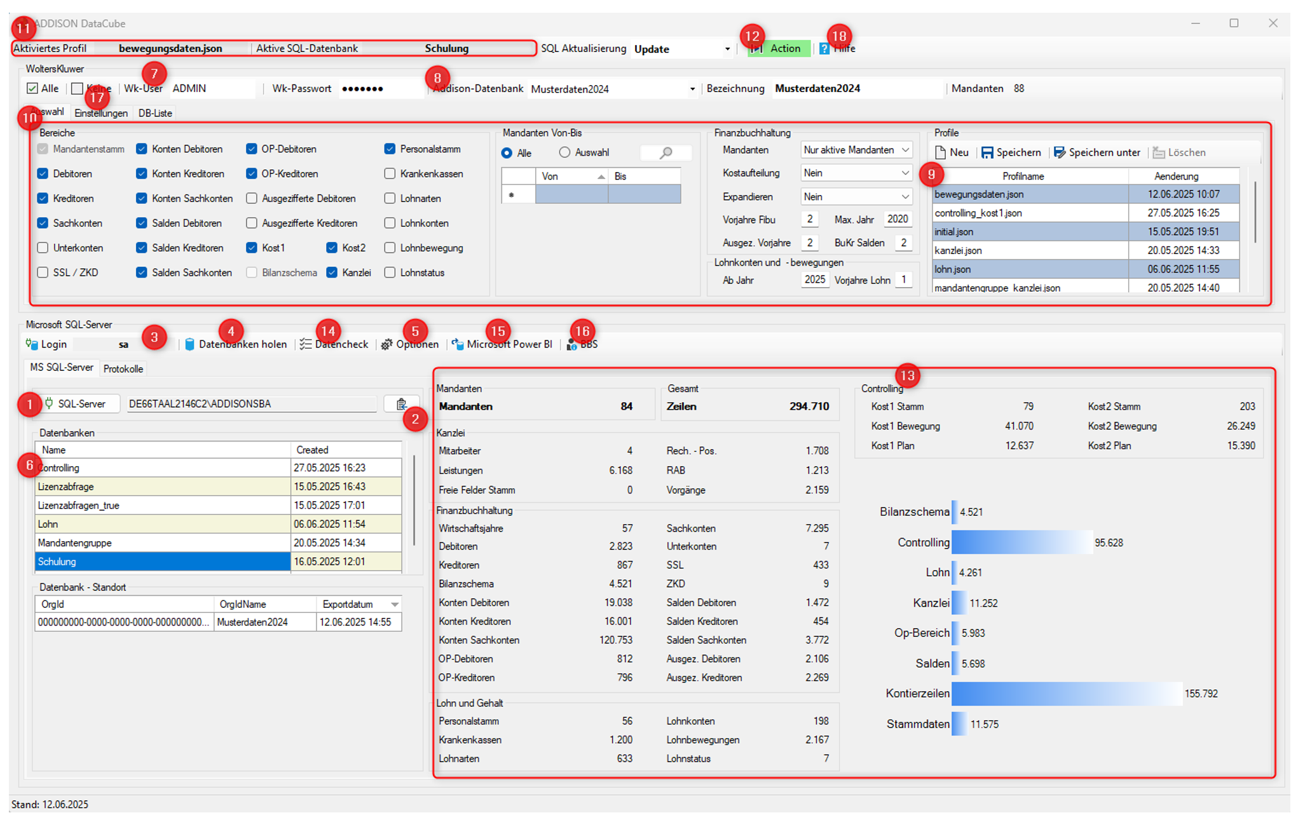The width and height of the screenshot is (1298, 820).
Task: Click the Datencheck button
Action: point(334,344)
